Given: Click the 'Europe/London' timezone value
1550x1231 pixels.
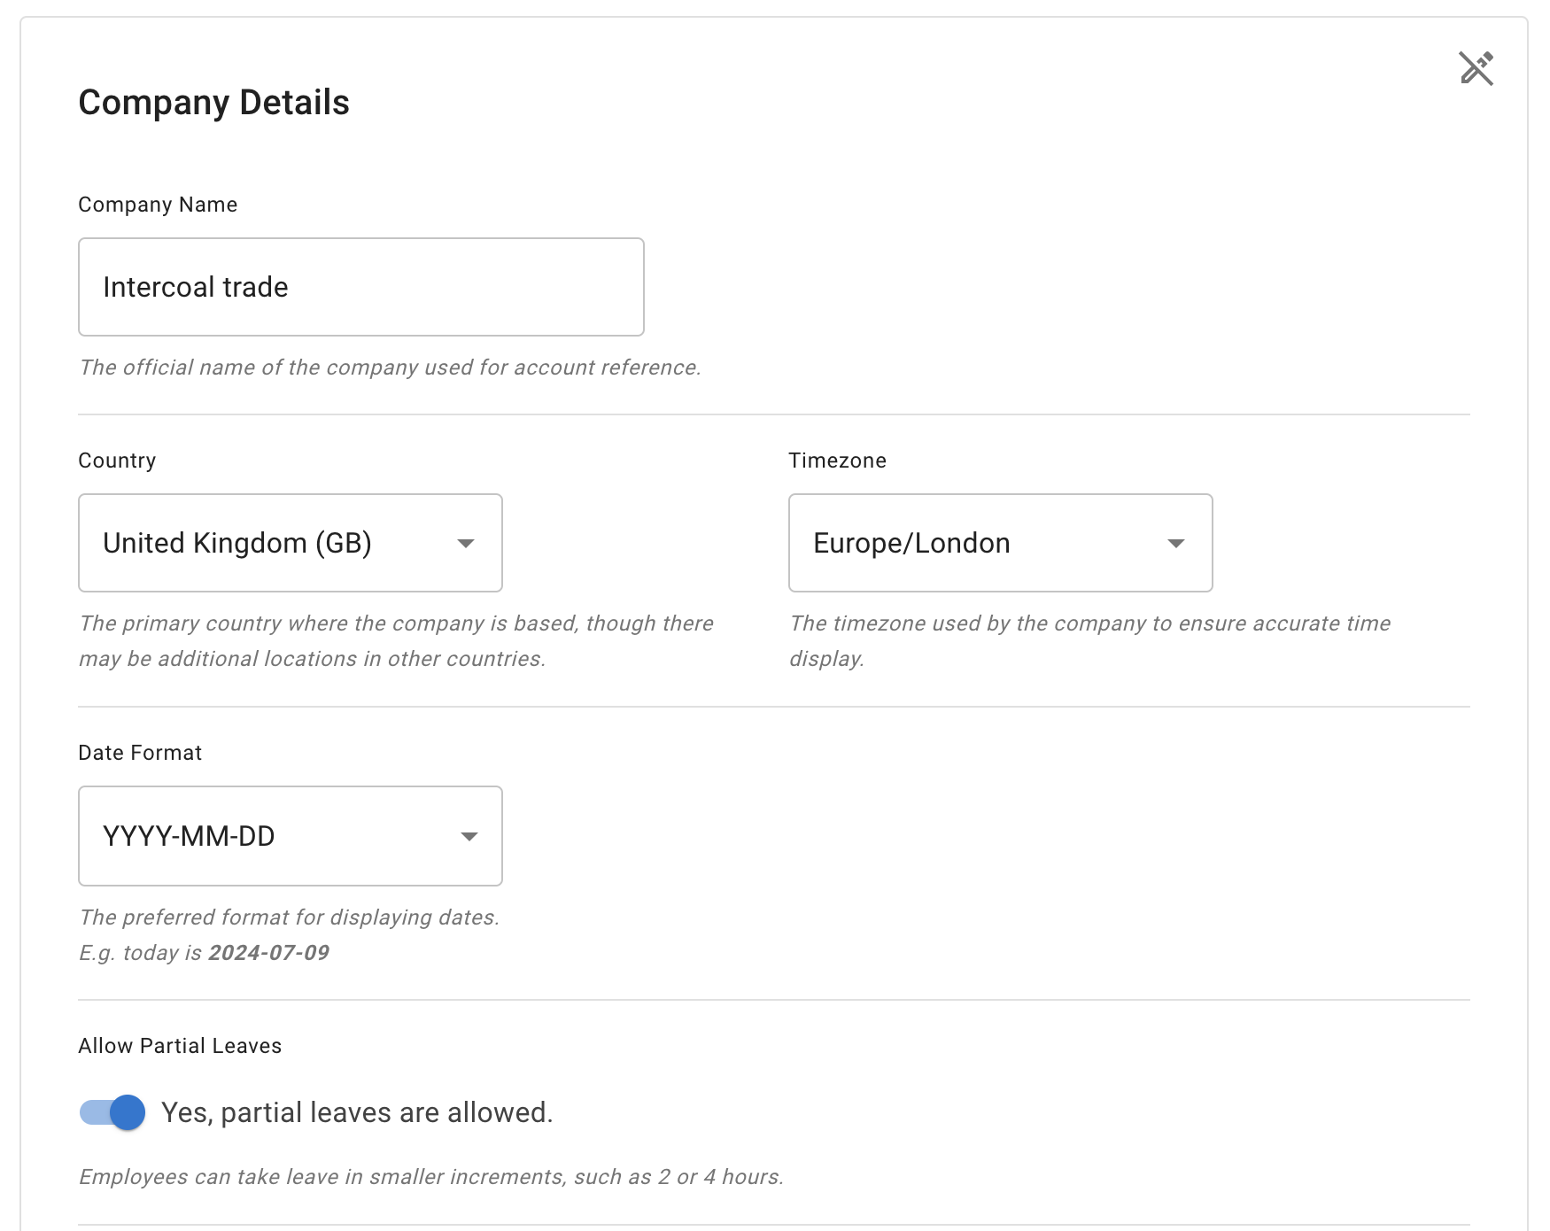Looking at the screenshot, I should point(911,543).
